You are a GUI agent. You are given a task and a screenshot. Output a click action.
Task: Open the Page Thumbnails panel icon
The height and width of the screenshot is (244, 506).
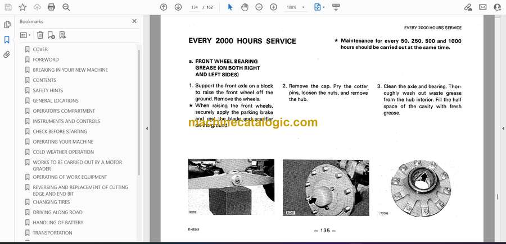7,25
